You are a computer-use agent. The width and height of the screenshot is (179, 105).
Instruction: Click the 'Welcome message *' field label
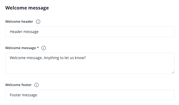(x=22, y=48)
